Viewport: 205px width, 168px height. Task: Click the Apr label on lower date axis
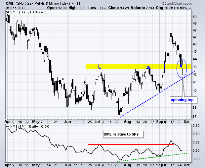click(x=8, y=165)
